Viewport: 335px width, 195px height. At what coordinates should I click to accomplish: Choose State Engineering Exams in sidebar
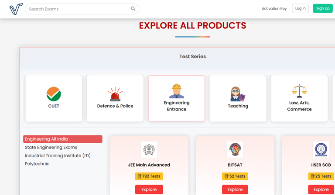(x=51, y=147)
